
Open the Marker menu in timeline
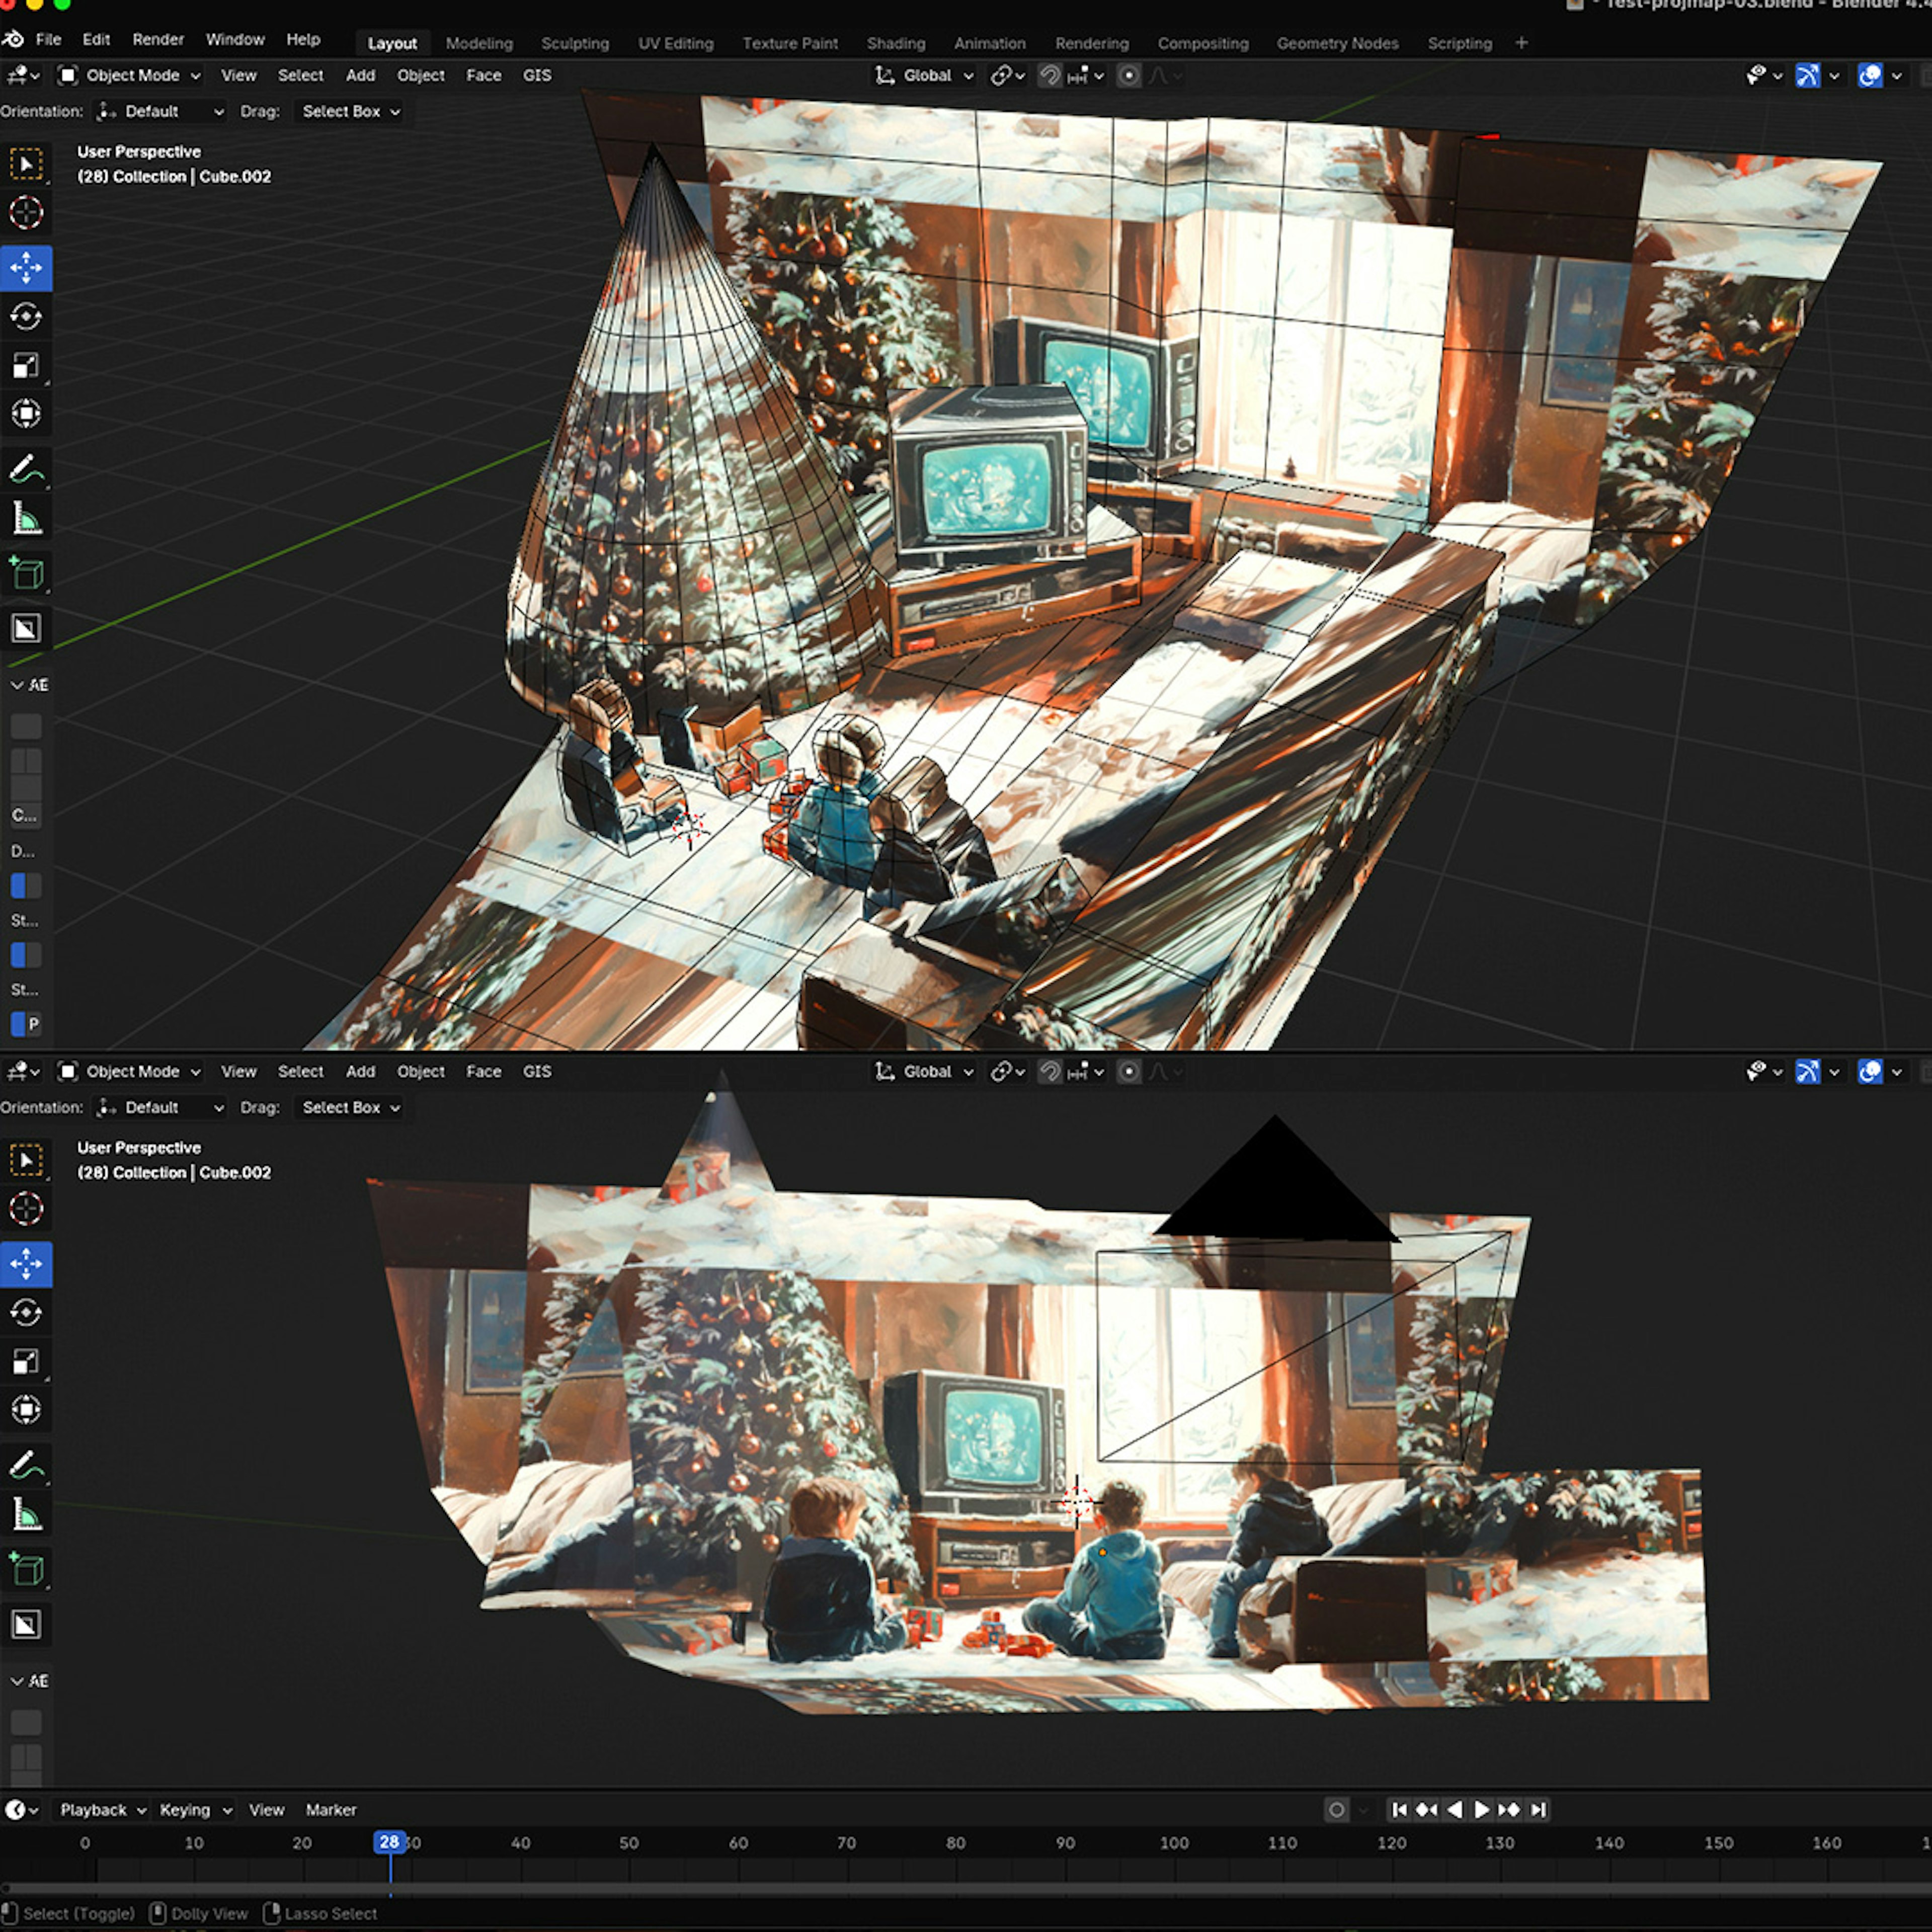tap(331, 1809)
